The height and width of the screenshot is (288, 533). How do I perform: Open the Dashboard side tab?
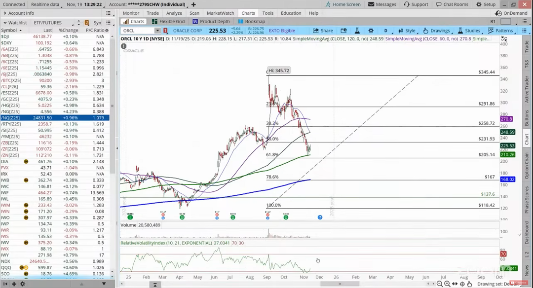tap(527, 232)
